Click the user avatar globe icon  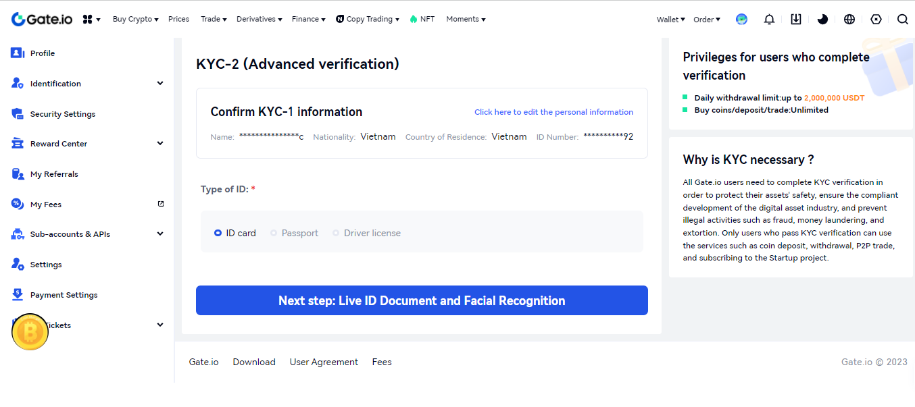point(741,20)
